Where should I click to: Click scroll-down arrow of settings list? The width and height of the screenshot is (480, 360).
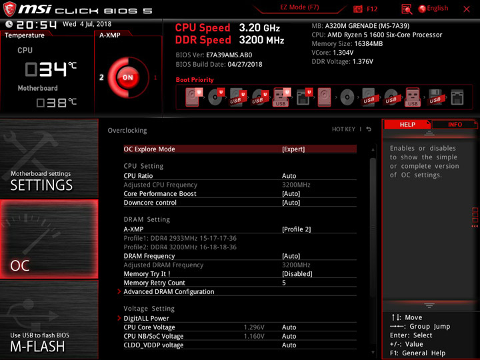[x=373, y=353]
